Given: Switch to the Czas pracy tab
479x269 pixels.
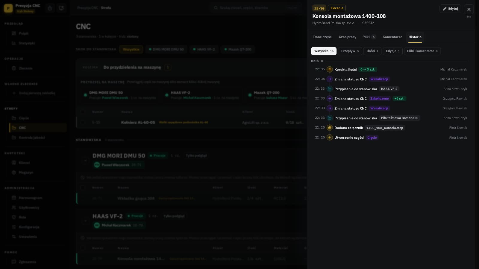Looking at the screenshot, I should click(347, 37).
